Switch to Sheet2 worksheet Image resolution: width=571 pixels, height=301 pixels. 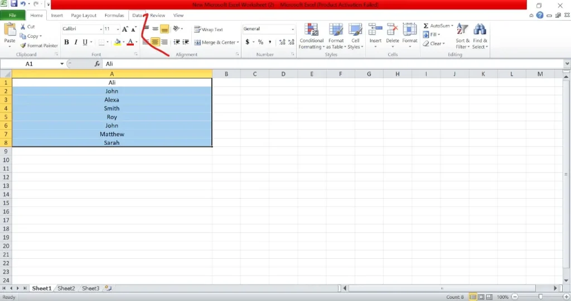(x=66, y=288)
